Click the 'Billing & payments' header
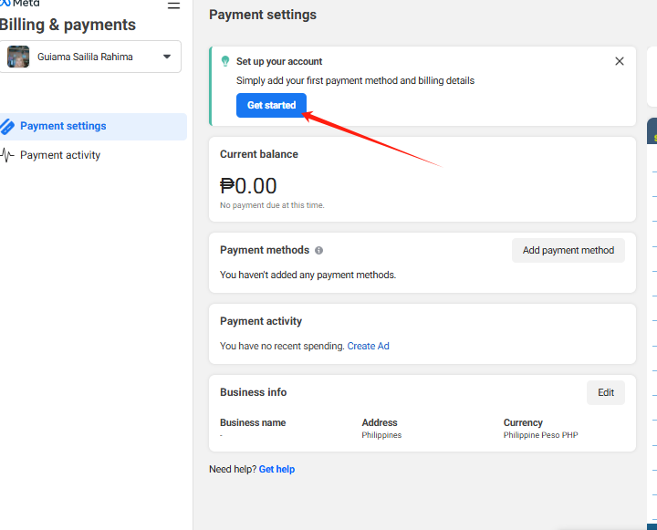 click(68, 25)
